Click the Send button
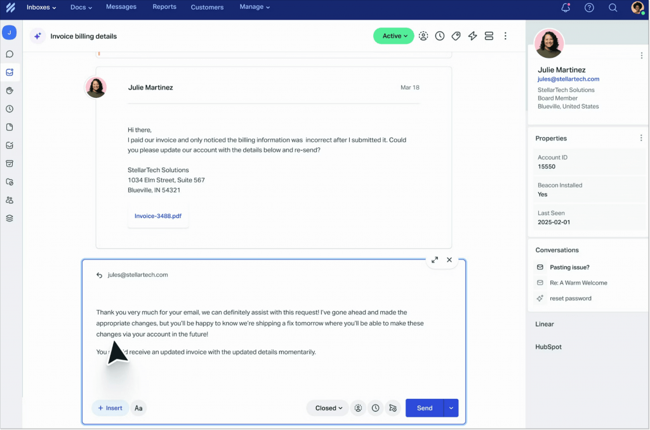The image size is (650, 430). point(425,408)
